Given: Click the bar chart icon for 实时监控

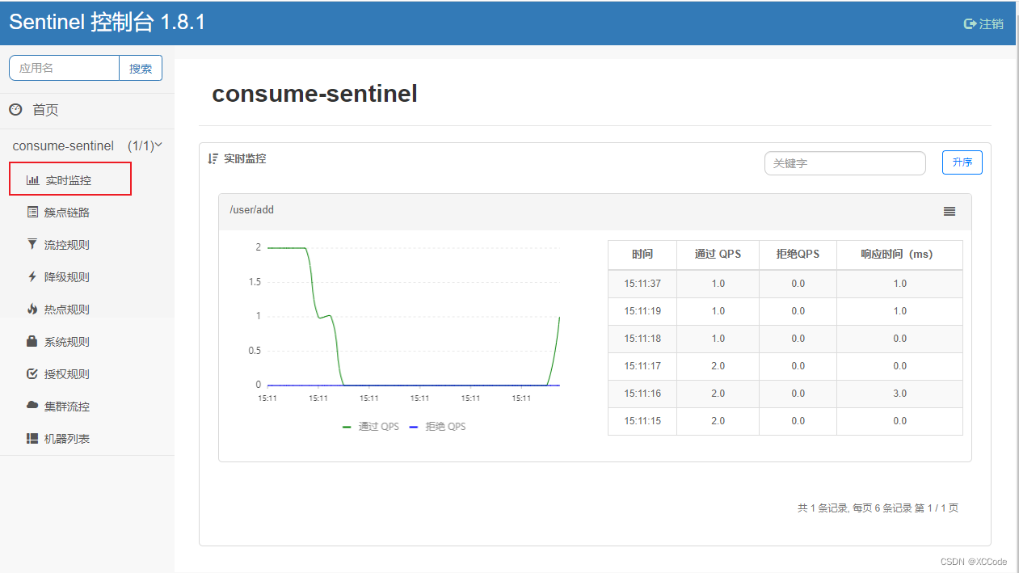Looking at the screenshot, I should tap(32, 180).
